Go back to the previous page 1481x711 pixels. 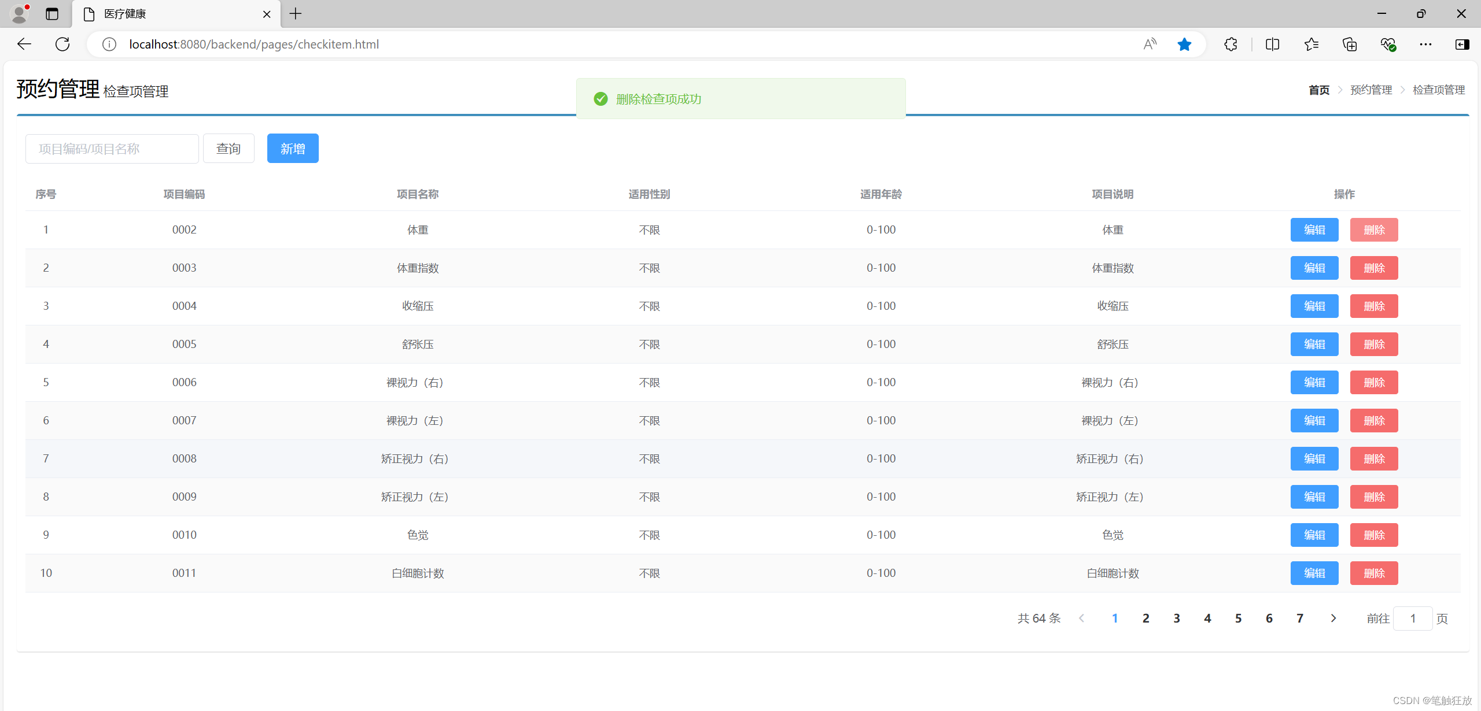click(x=24, y=45)
